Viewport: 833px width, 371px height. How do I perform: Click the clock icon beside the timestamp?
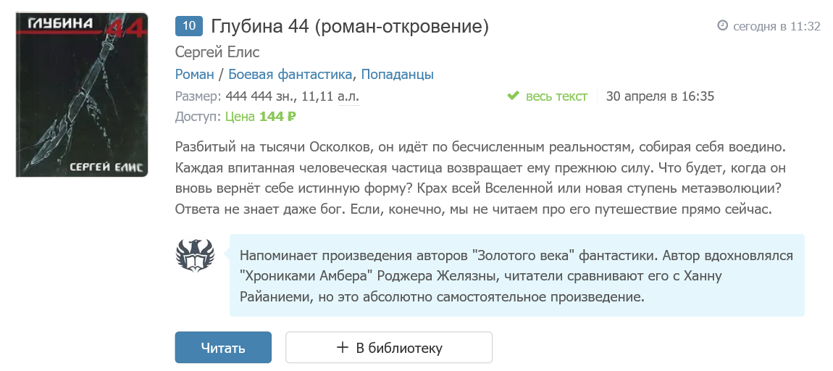pyautogui.click(x=722, y=26)
